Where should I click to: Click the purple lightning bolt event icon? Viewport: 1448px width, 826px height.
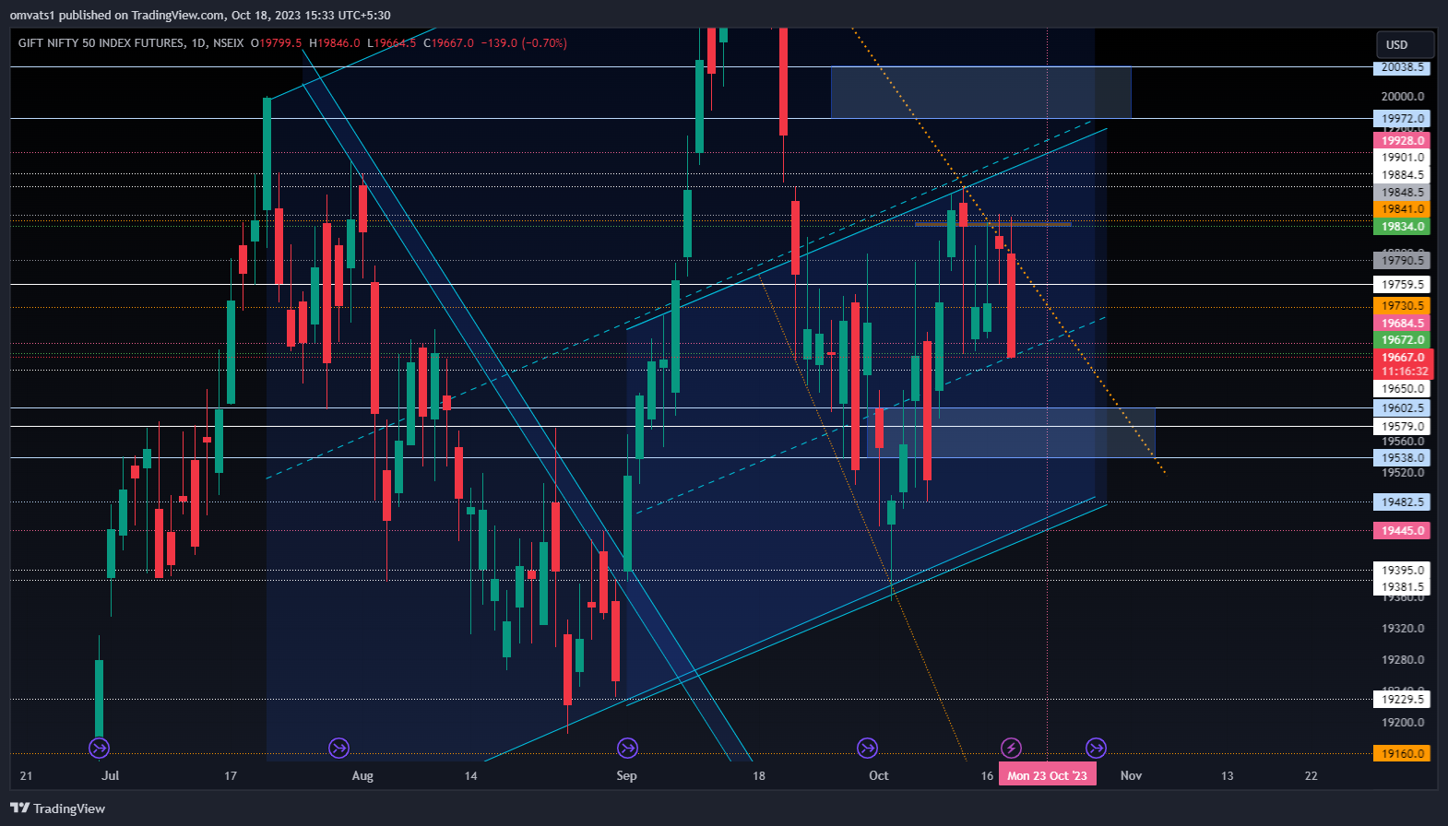(1011, 748)
